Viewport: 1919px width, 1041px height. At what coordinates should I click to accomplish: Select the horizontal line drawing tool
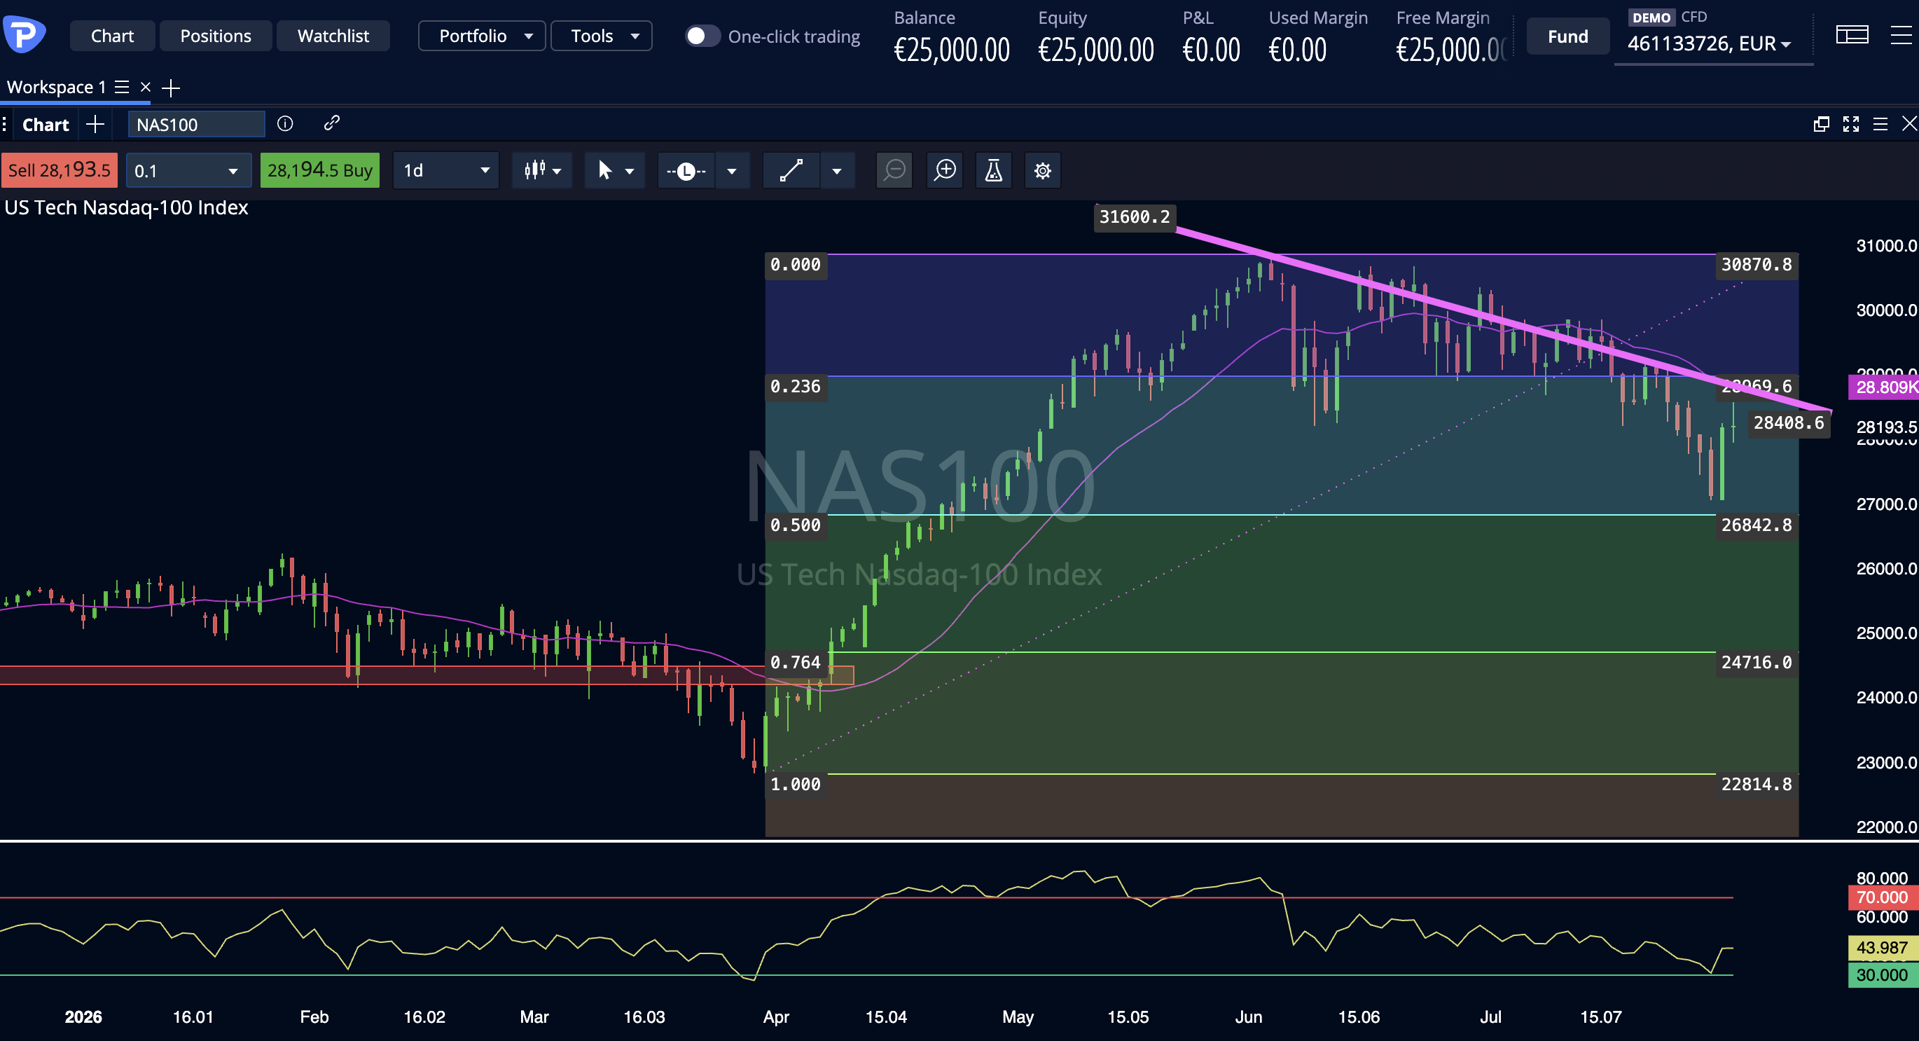(x=686, y=171)
